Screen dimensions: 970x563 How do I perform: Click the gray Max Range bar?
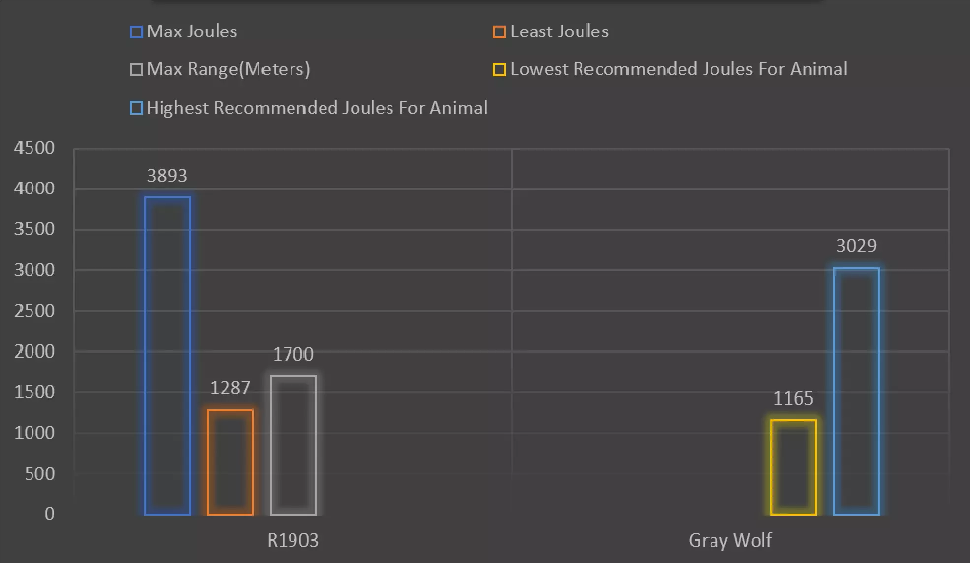[293, 445]
